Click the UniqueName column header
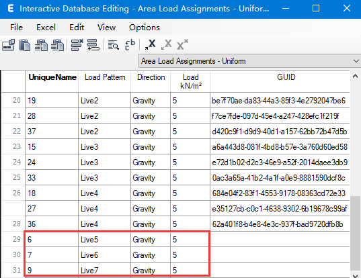This screenshot has width=361, height=278. tap(52, 77)
